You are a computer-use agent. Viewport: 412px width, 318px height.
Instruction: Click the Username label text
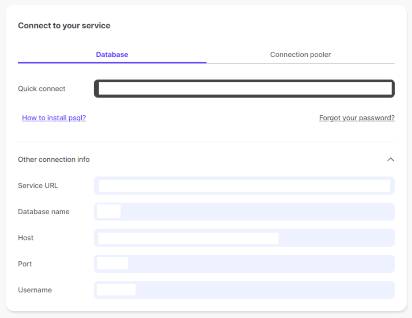tap(35, 290)
